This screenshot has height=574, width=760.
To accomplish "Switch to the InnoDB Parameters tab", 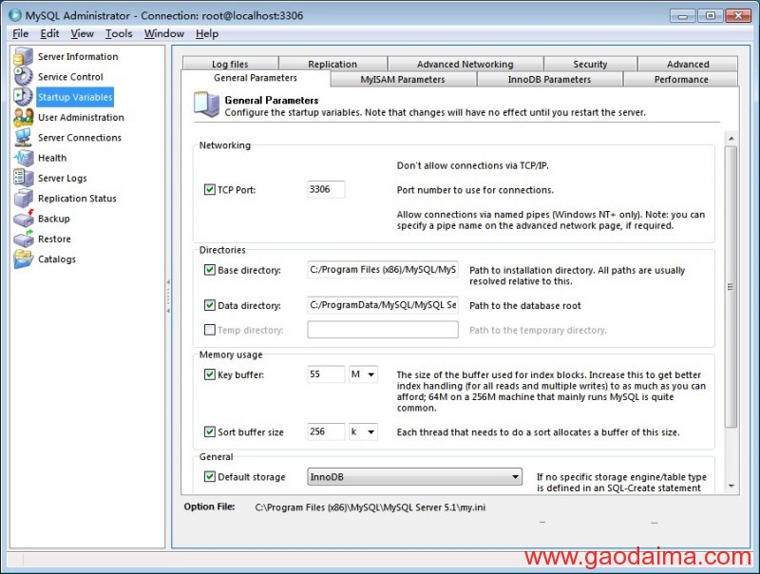I will [x=550, y=80].
